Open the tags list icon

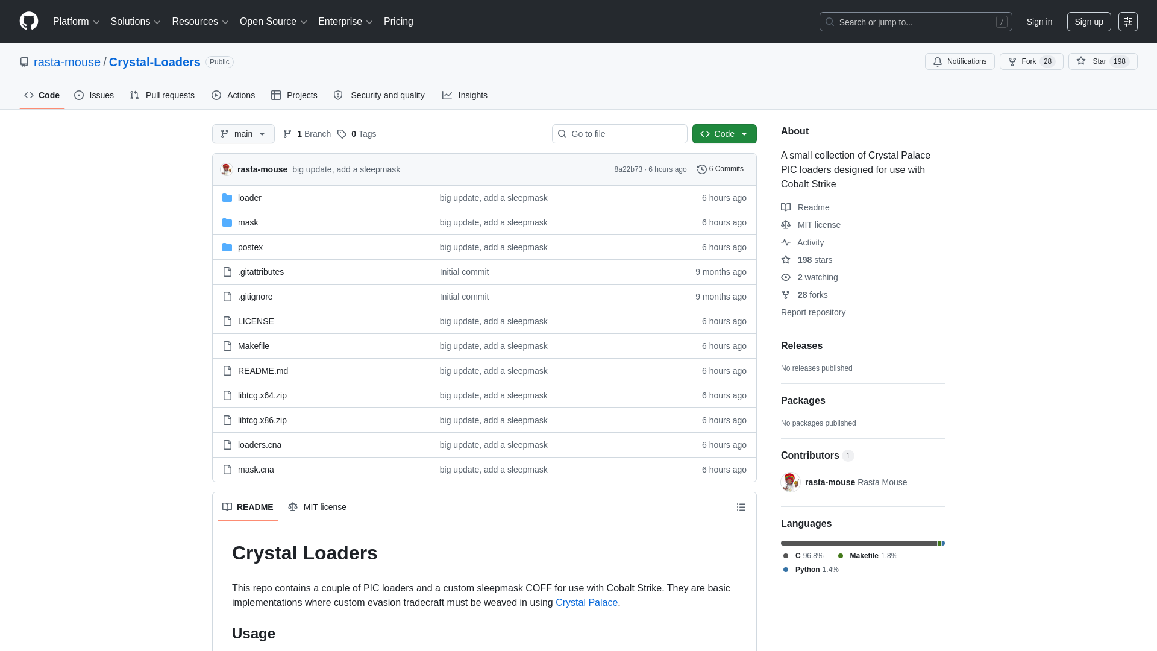pos(342,134)
